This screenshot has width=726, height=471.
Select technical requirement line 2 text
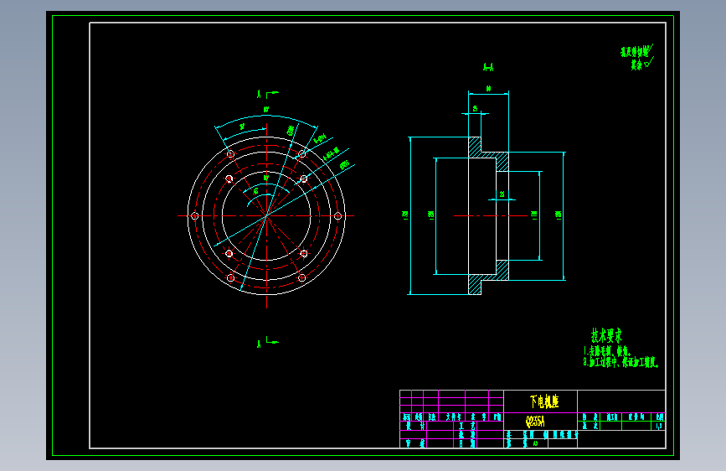click(620, 363)
